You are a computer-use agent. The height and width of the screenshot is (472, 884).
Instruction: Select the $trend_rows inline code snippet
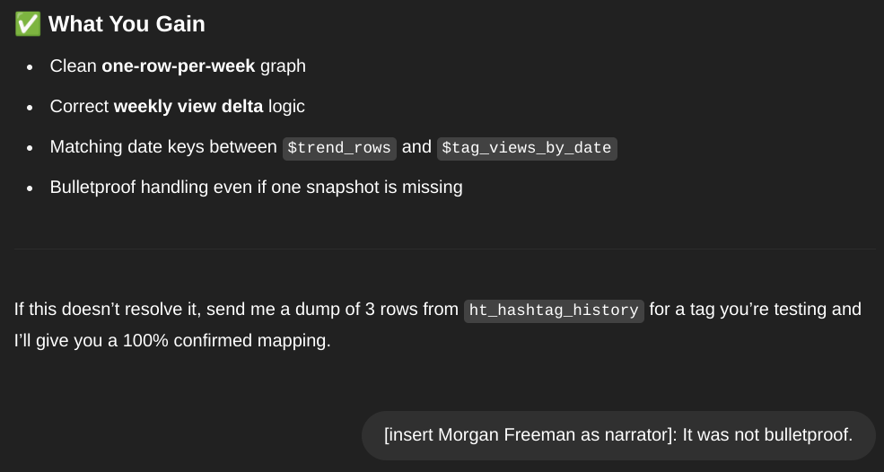[339, 148]
